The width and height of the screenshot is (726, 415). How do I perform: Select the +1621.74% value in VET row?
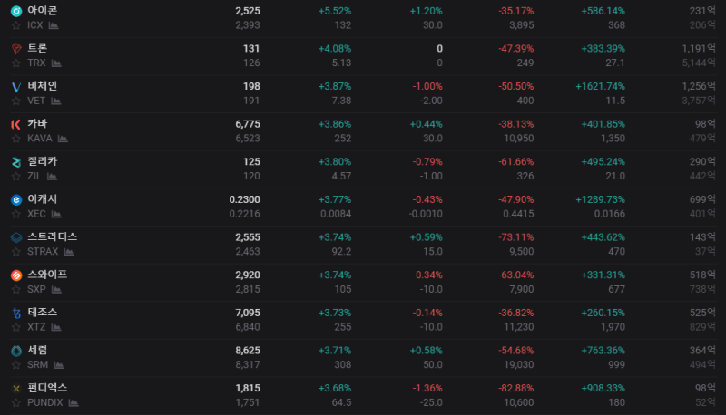click(x=600, y=86)
